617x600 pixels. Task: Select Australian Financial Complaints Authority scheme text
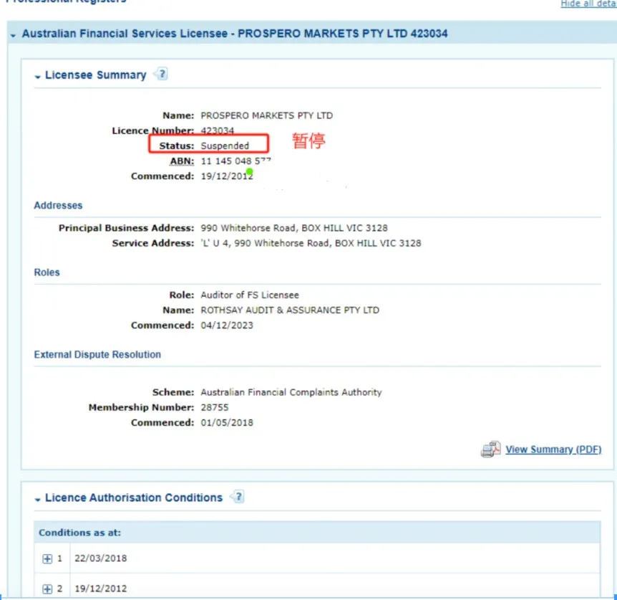[x=291, y=392]
